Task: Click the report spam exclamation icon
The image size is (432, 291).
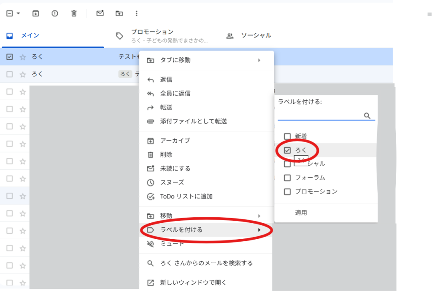Action: pos(54,13)
